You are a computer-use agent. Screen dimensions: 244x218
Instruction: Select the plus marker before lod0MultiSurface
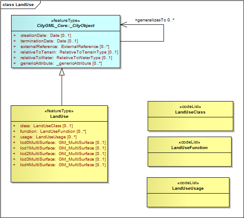14,143
